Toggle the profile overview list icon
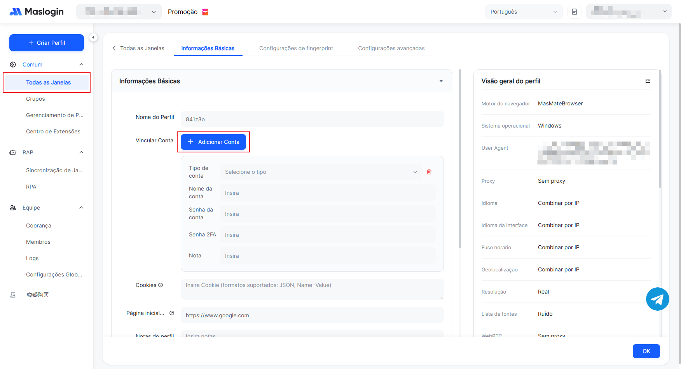The width and height of the screenshot is (681, 369). pos(648,81)
